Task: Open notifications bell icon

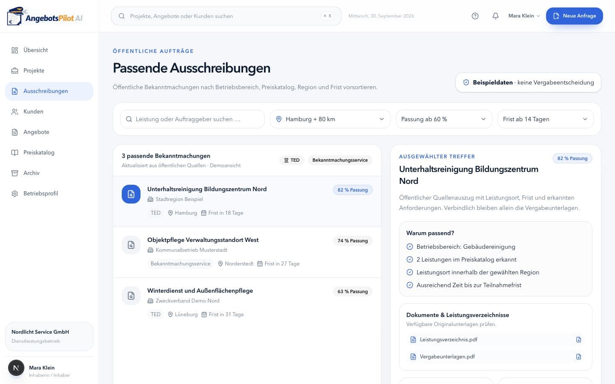Action: (x=495, y=16)
